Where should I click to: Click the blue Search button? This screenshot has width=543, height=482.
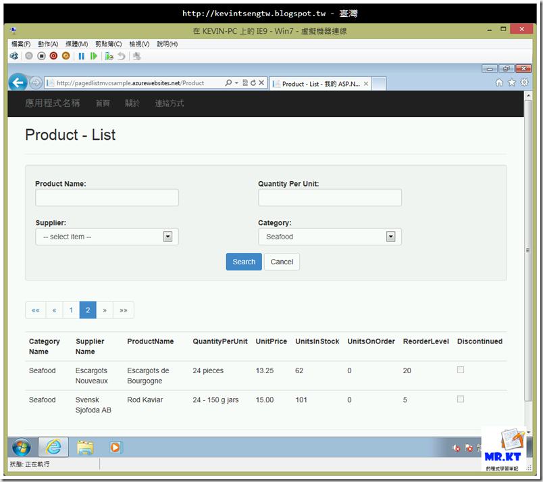(244, 262)
